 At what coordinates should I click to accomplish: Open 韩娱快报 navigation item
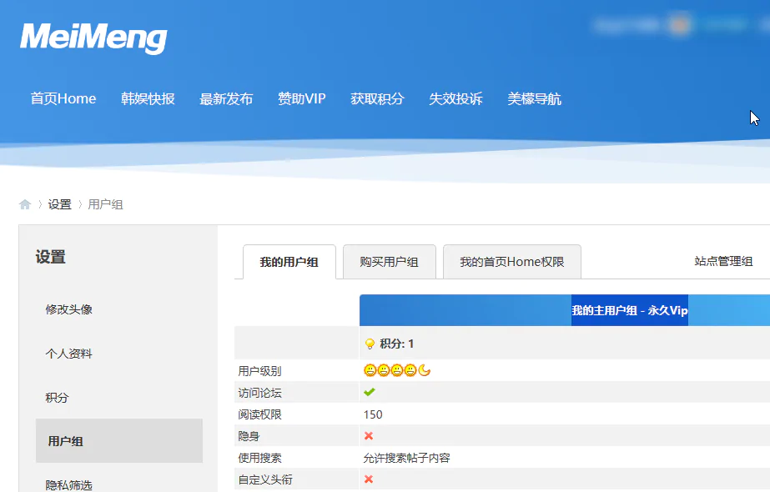click(148, 98)
